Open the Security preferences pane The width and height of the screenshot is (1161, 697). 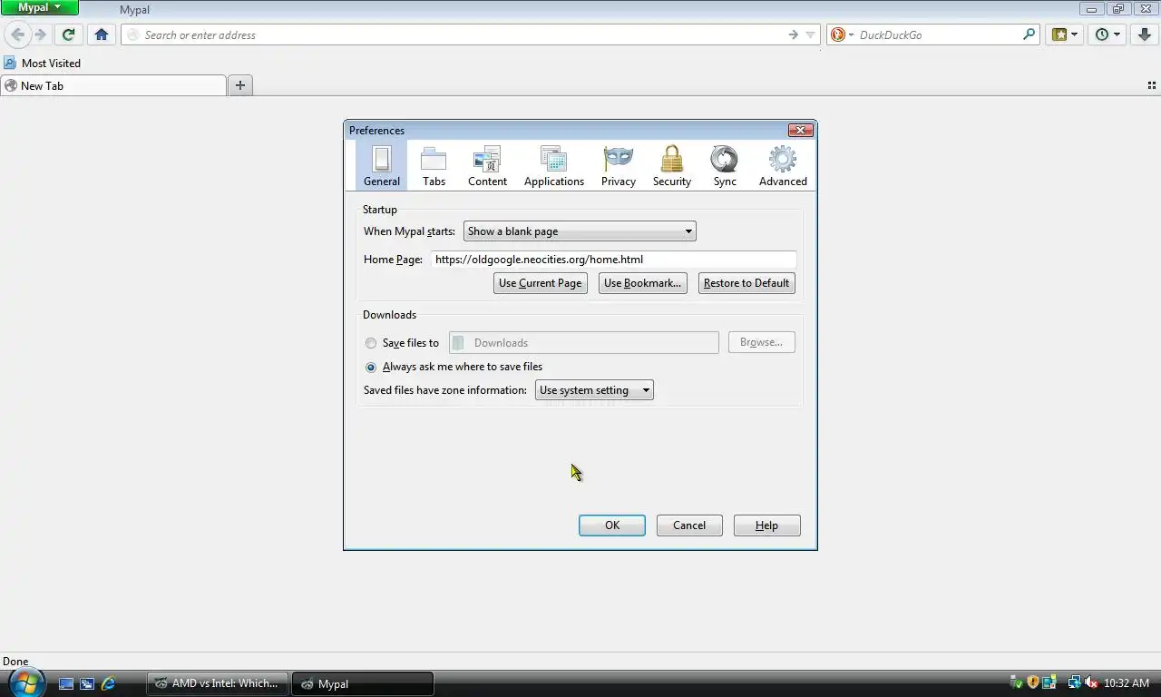(x=672, y=165)
